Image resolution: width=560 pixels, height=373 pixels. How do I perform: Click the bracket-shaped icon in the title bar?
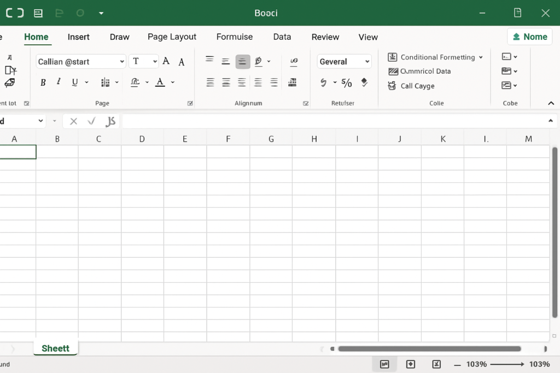(x=15, y=13)
